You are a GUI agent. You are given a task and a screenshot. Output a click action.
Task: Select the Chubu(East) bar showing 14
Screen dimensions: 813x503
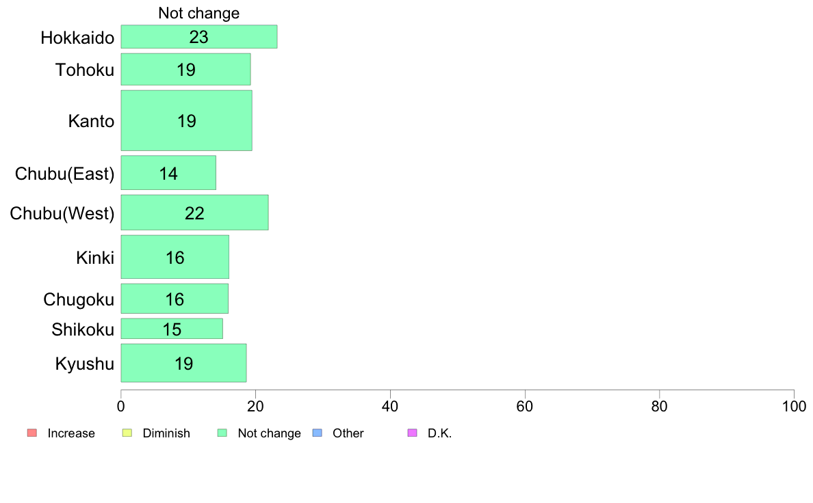(x=168, y=173)
